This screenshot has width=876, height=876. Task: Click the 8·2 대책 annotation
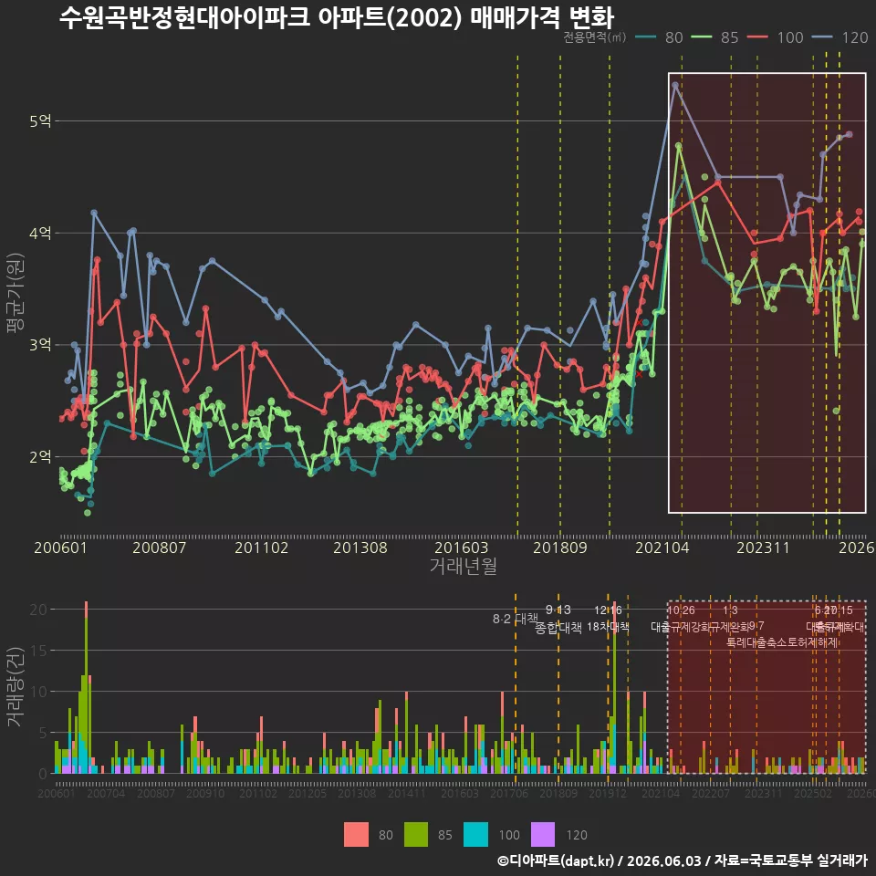click(x=515, y=619)
